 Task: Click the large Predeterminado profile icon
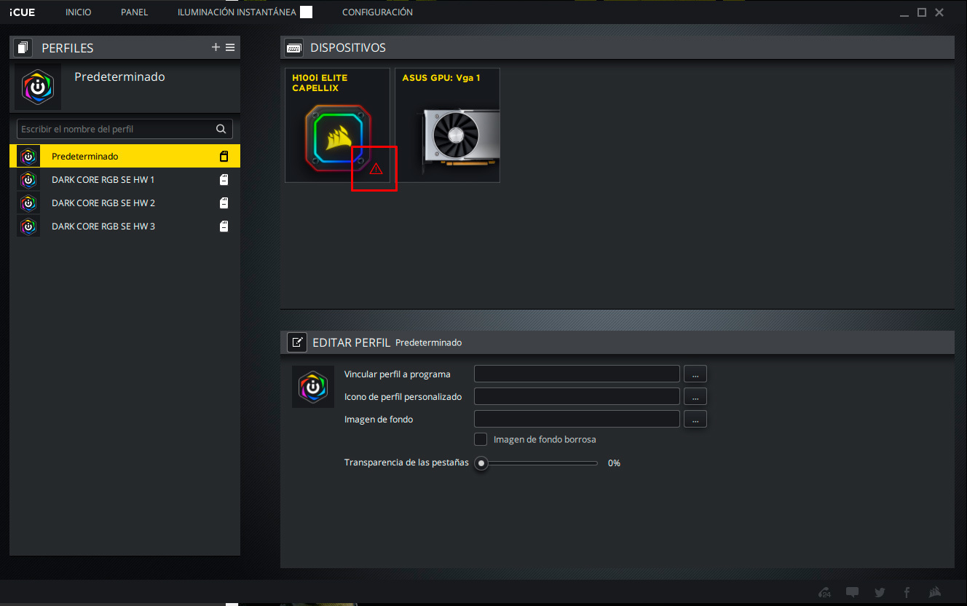point(38,87)
